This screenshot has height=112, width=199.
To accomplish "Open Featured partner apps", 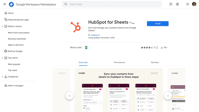I will (18, 20).
